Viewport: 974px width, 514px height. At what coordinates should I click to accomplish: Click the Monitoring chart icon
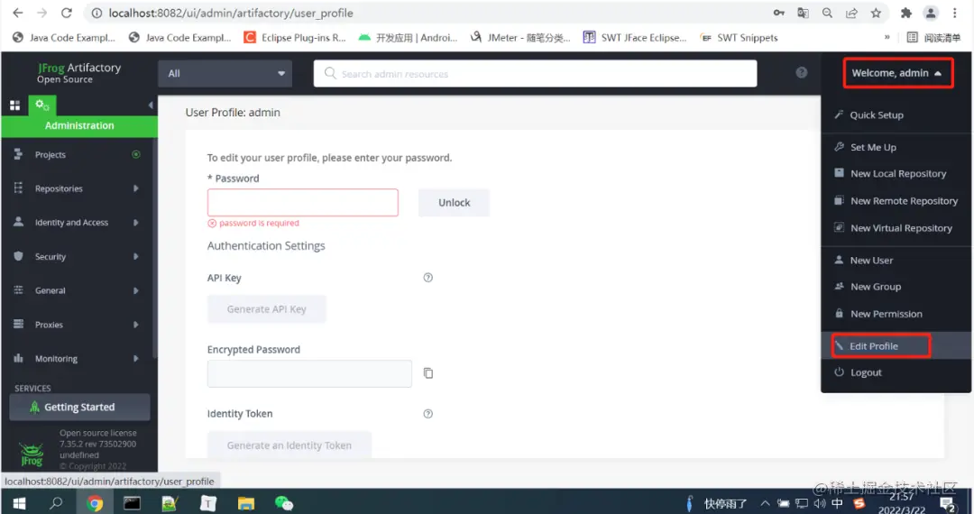coord(19,358)
